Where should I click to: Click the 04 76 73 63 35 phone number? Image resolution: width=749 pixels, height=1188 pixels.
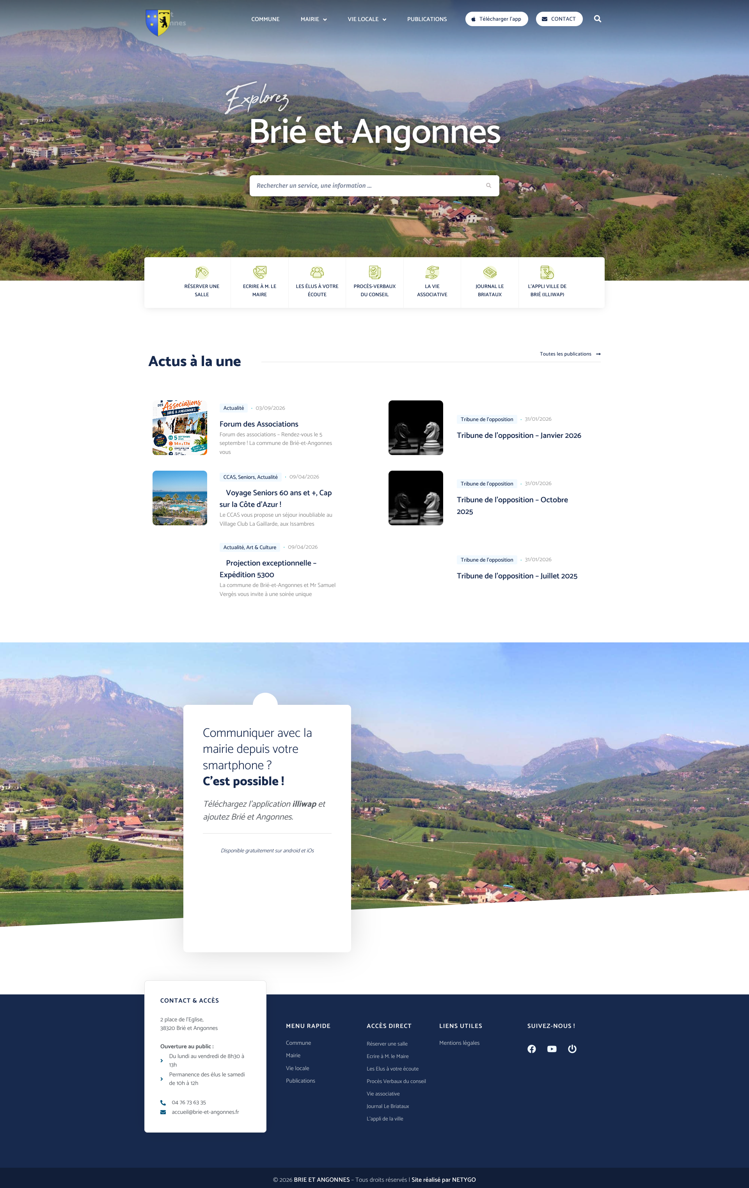coord(189,1103)
